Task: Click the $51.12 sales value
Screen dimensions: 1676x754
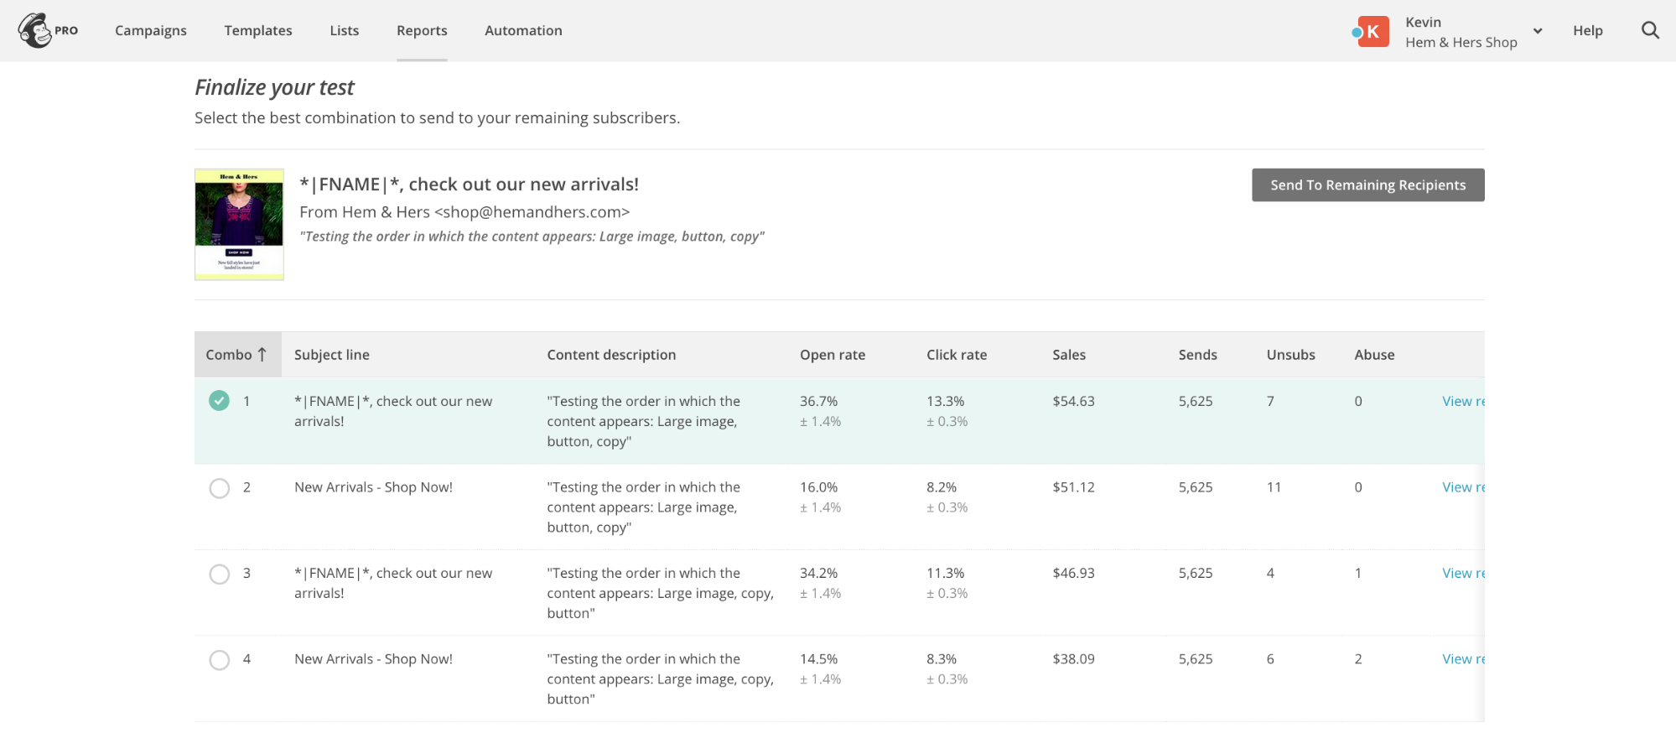Action: pos(1073,487)
